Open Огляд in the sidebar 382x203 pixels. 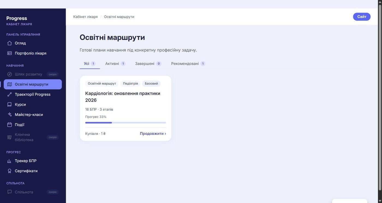click(33, 43)
